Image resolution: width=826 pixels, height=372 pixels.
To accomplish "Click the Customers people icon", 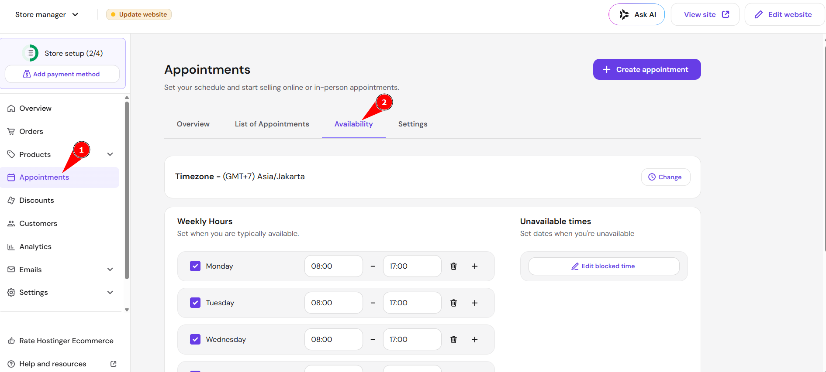I will (x=11, y=224).
